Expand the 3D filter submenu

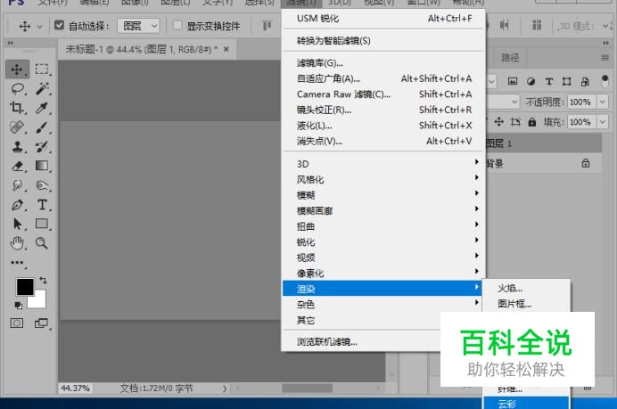coord(383,164)
